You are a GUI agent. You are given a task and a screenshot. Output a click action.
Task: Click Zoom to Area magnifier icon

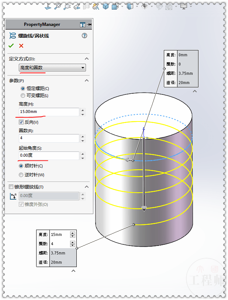click(67, 7)
